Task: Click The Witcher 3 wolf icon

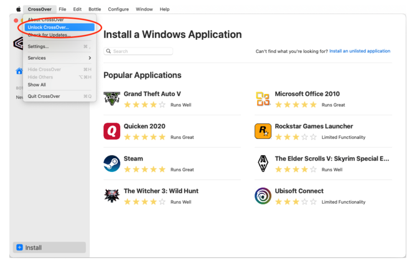Action: point(112,196)
